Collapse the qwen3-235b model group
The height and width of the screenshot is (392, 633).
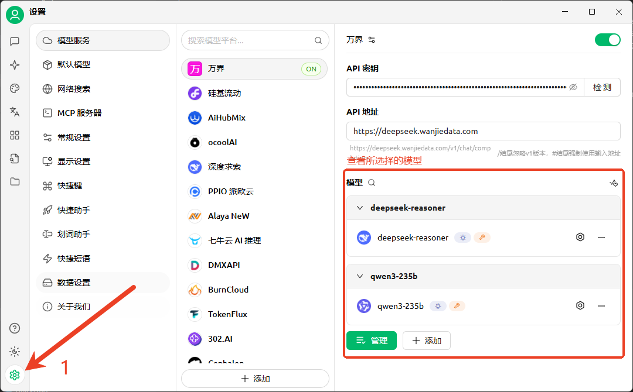coord(360,276)
